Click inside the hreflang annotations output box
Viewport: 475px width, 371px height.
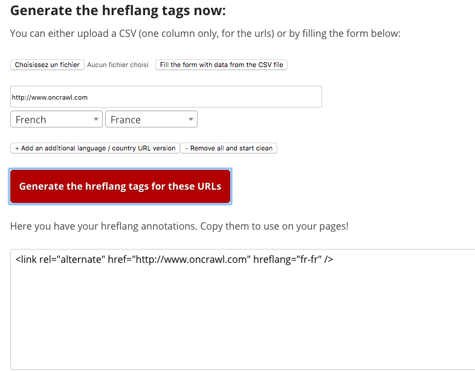tap(243, 309)
